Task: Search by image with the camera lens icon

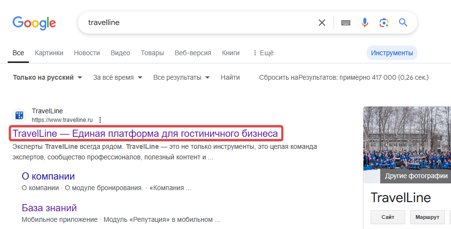Action: coord(384,23)
